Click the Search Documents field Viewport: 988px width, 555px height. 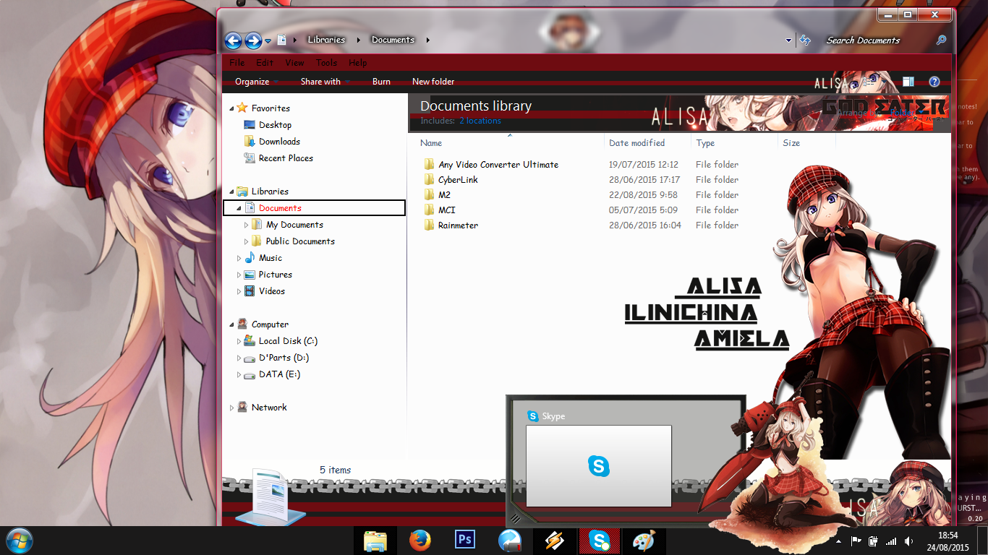pyautogui.click(x=879, y=40)
